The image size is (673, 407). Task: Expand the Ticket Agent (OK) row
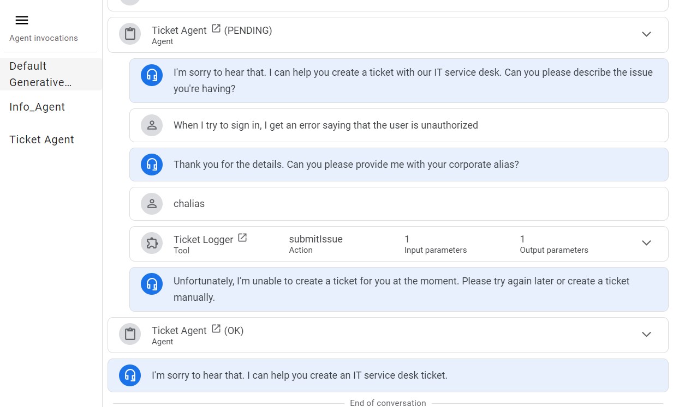pyautogui.click(x=646, y=335)
